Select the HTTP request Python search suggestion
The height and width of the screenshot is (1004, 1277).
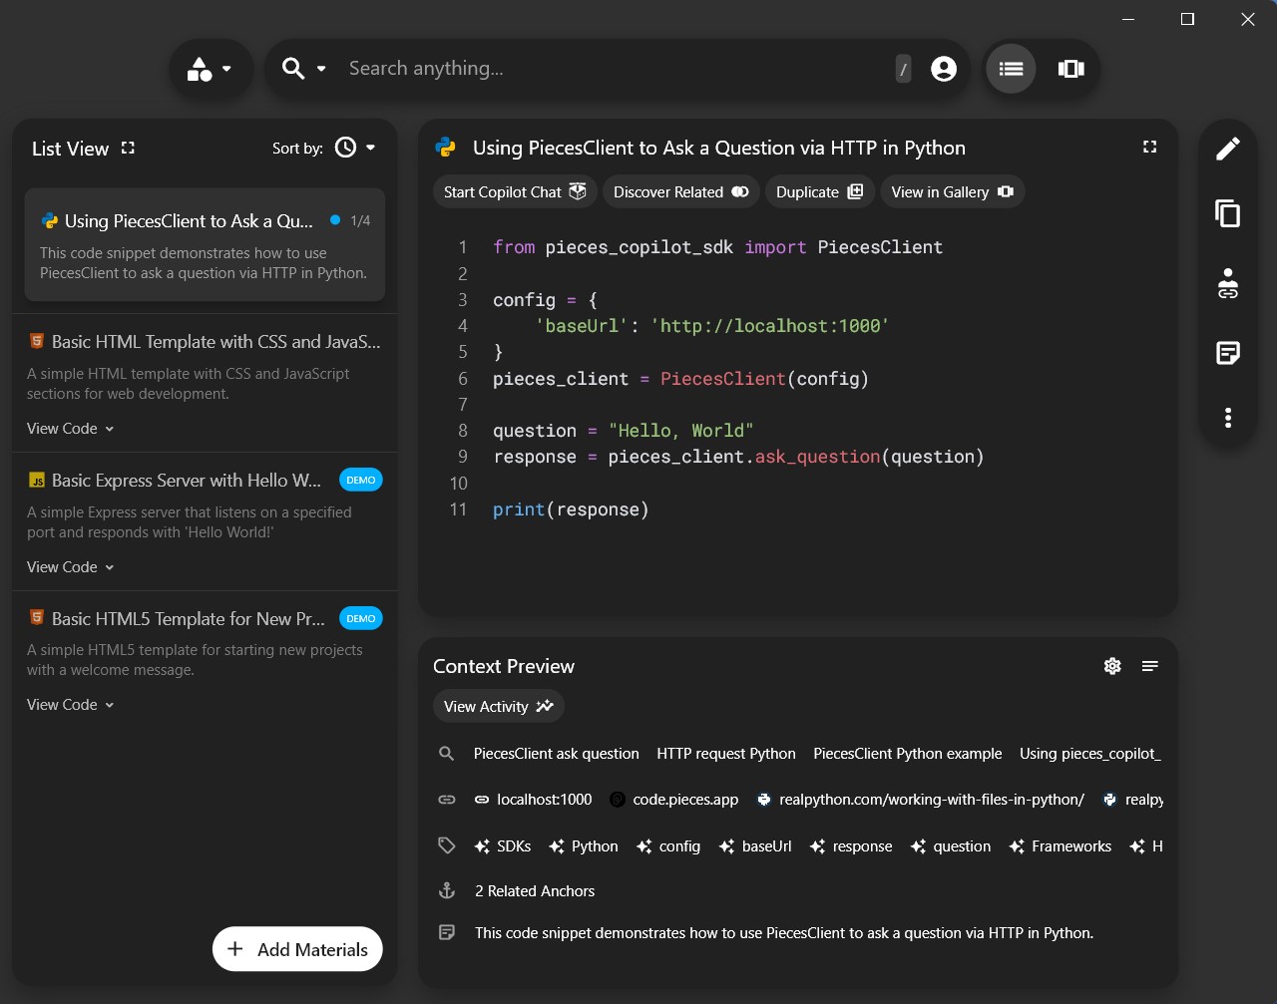(726, 754)
